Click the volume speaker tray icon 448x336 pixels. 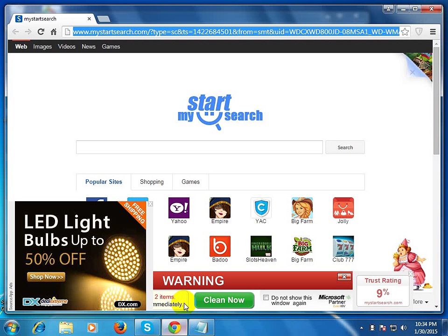pos(403,328)
